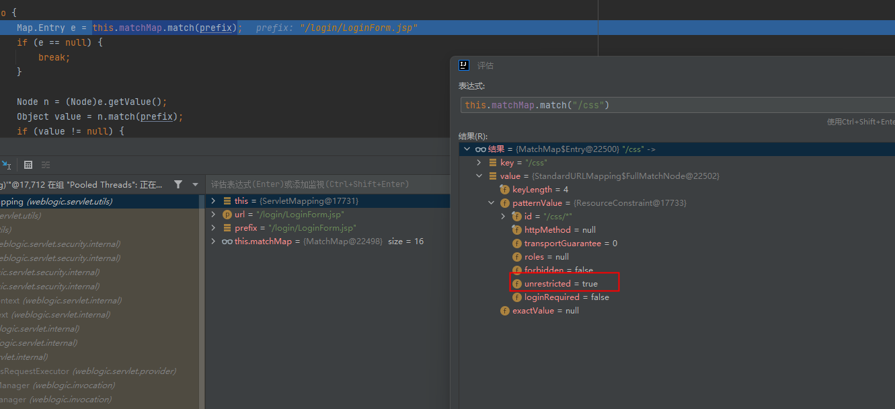Click the calculator evaluate expression icon

[28, 165]
